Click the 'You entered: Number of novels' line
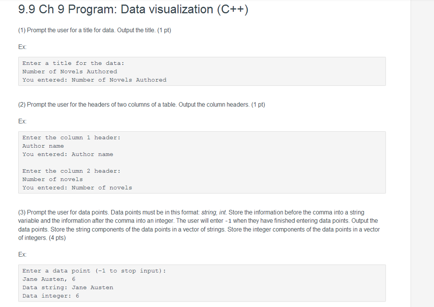Image resolution: width=434 pixels, height=307 pixels. [x=77, y=187]
